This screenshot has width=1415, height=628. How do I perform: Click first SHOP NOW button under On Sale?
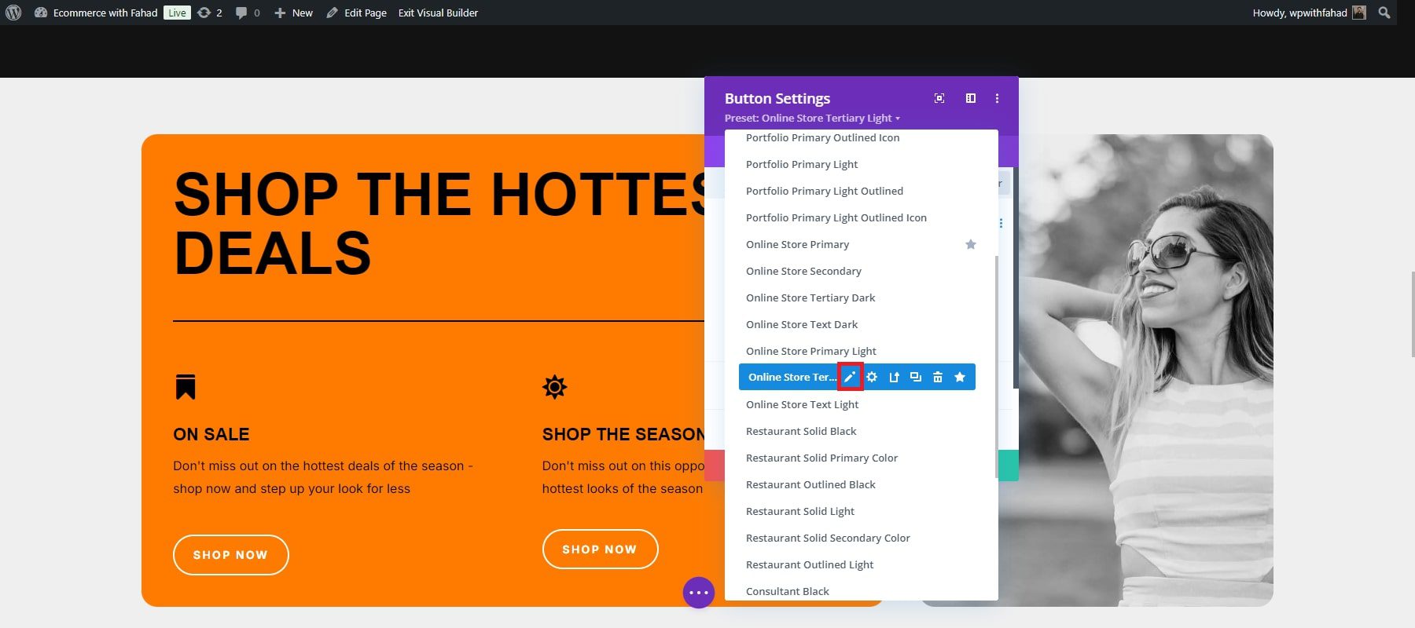[x=231, y=555]
